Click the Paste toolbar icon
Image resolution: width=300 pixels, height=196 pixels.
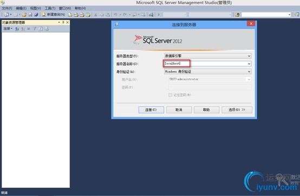(x=108, y=15)
